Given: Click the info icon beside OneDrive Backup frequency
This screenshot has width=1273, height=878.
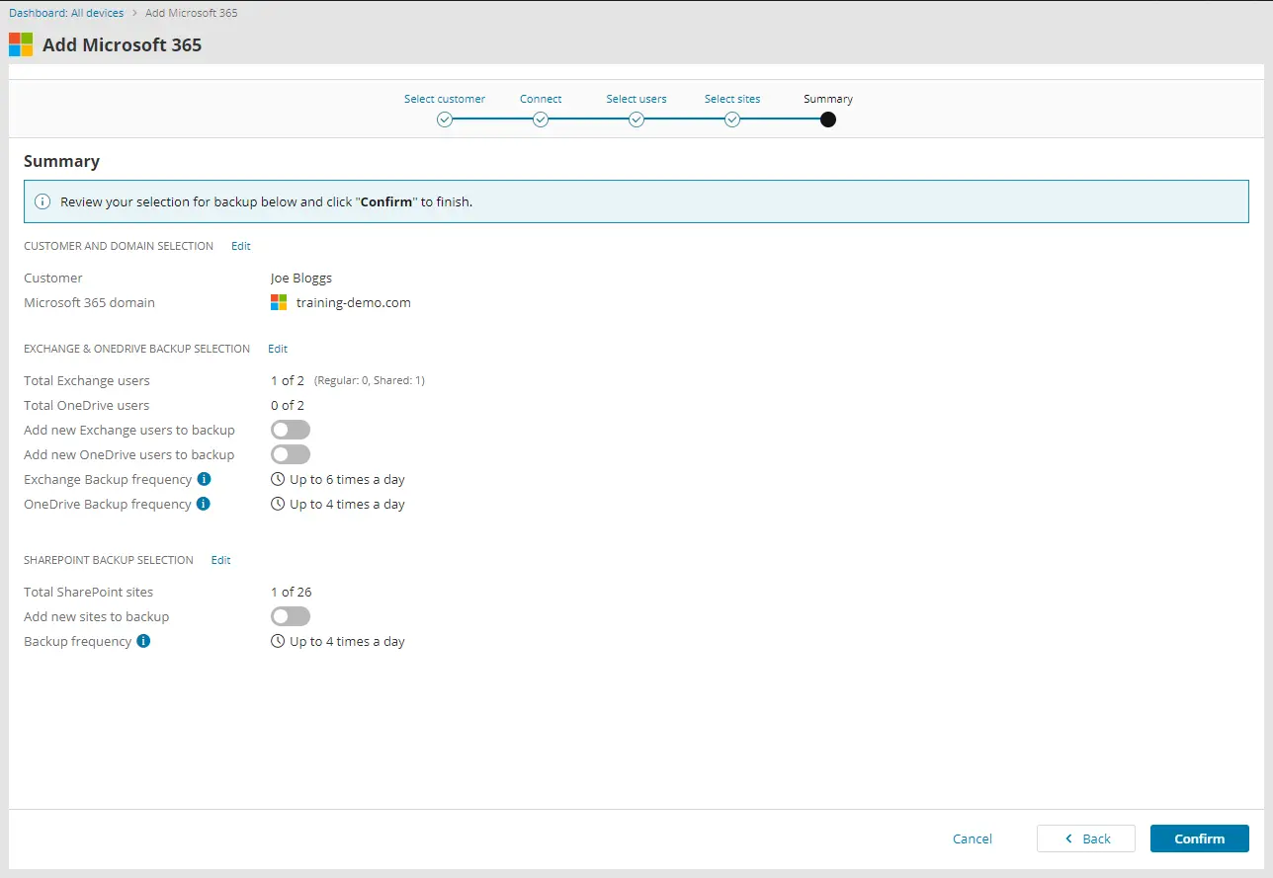Looking at the screenshot, I should click(x=204, y=504).
